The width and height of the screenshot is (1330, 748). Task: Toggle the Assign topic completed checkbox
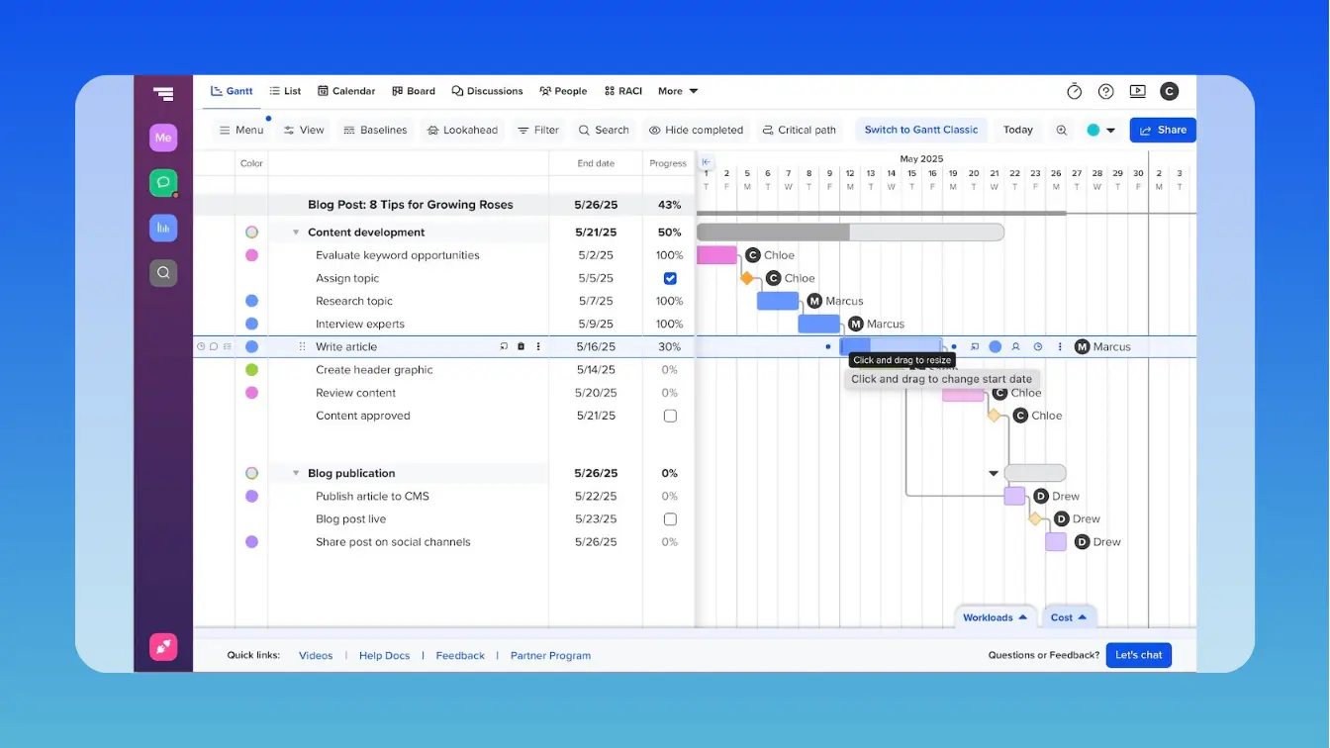point(670,278)
